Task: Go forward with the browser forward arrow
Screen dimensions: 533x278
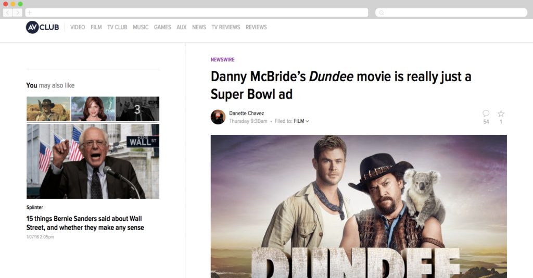Action: (17, 12)
